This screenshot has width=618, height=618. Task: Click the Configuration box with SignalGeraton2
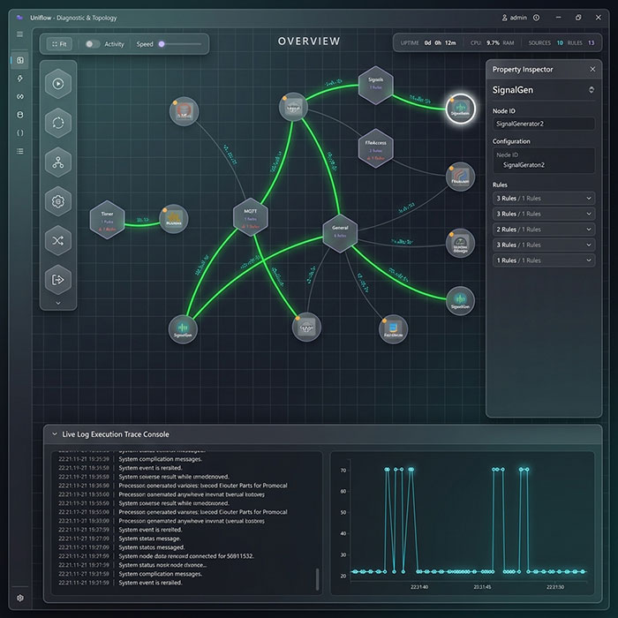pyautogui.click(x=544, y=161)
